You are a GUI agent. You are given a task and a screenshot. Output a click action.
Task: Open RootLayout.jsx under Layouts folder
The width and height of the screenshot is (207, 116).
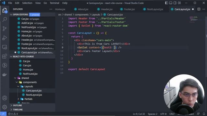(32, 95)
